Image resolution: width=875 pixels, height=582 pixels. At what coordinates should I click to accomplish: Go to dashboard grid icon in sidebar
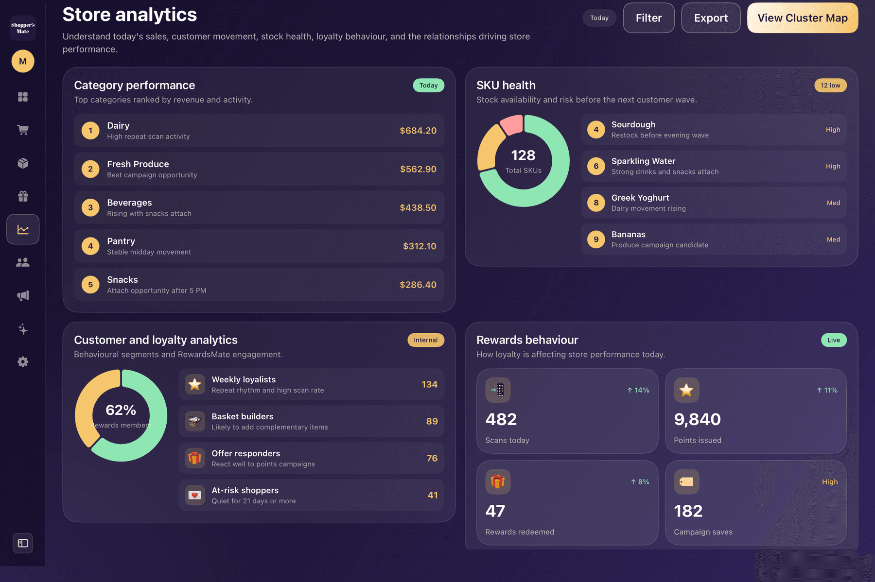23,97
